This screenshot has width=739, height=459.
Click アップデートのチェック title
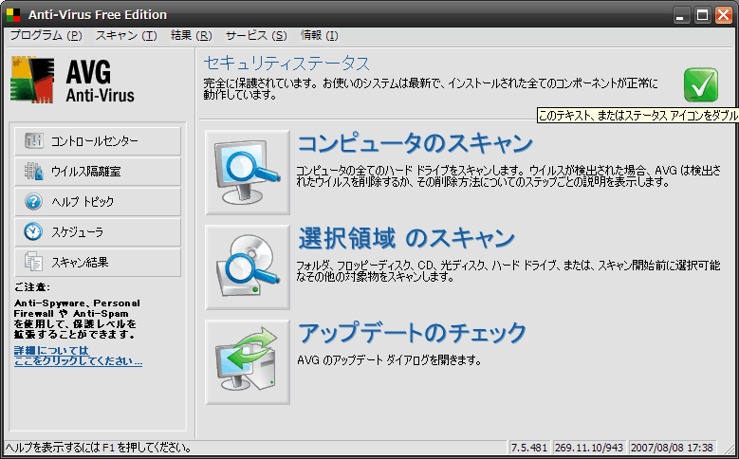click(412, 333)
